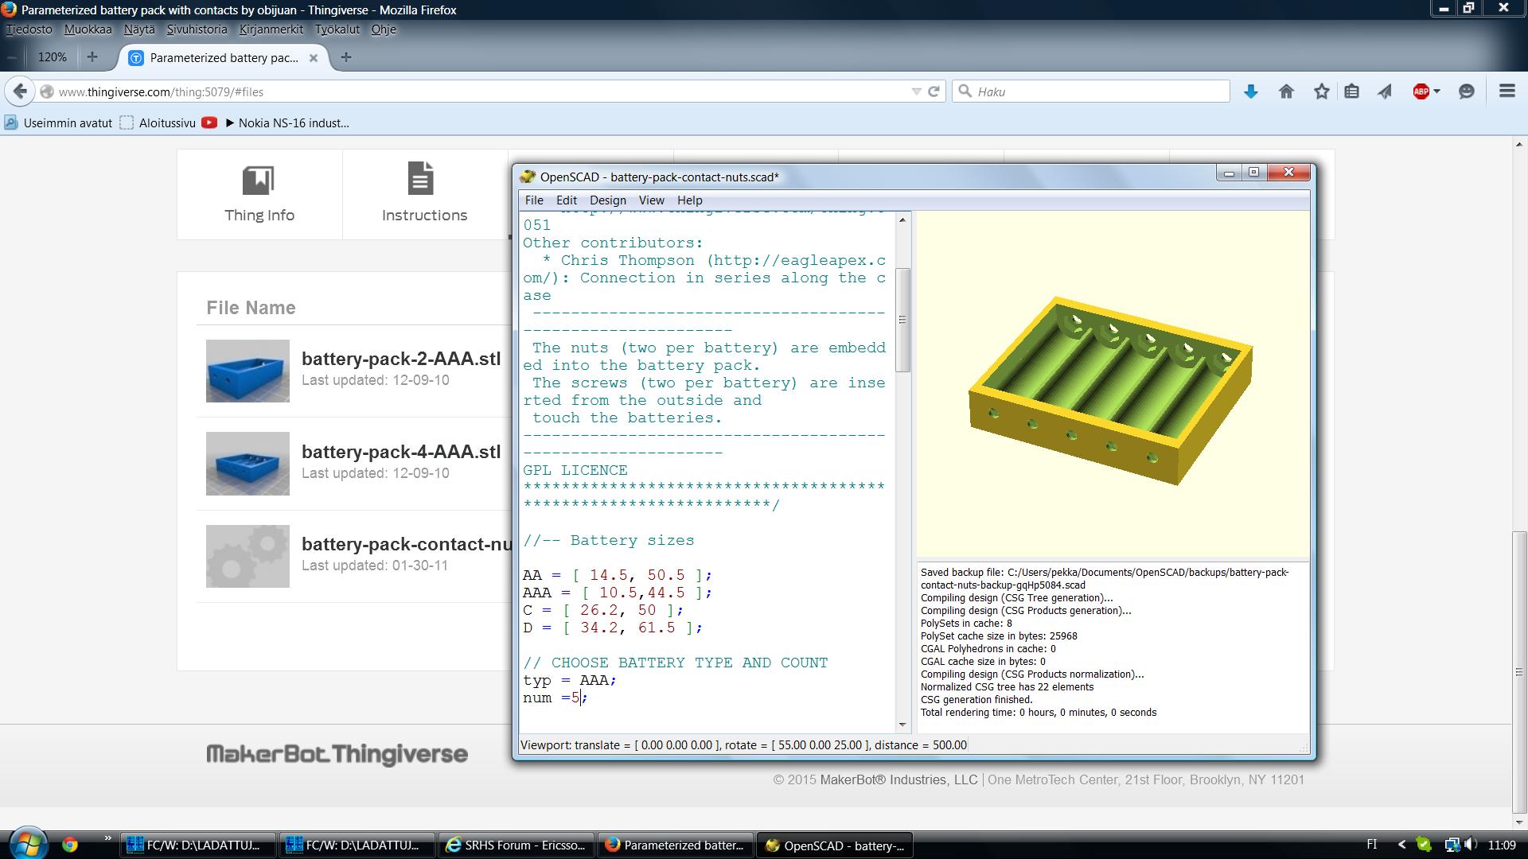The width and height of the screenshot is (1528, 859).
Task: Click the OpenSCAD code editor scrollbar thumb
Action: [902, 320]
